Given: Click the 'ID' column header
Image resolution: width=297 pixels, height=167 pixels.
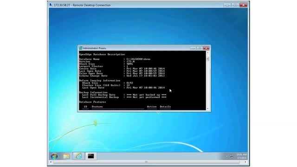Looking at the screenshot, I should [85, 107].
